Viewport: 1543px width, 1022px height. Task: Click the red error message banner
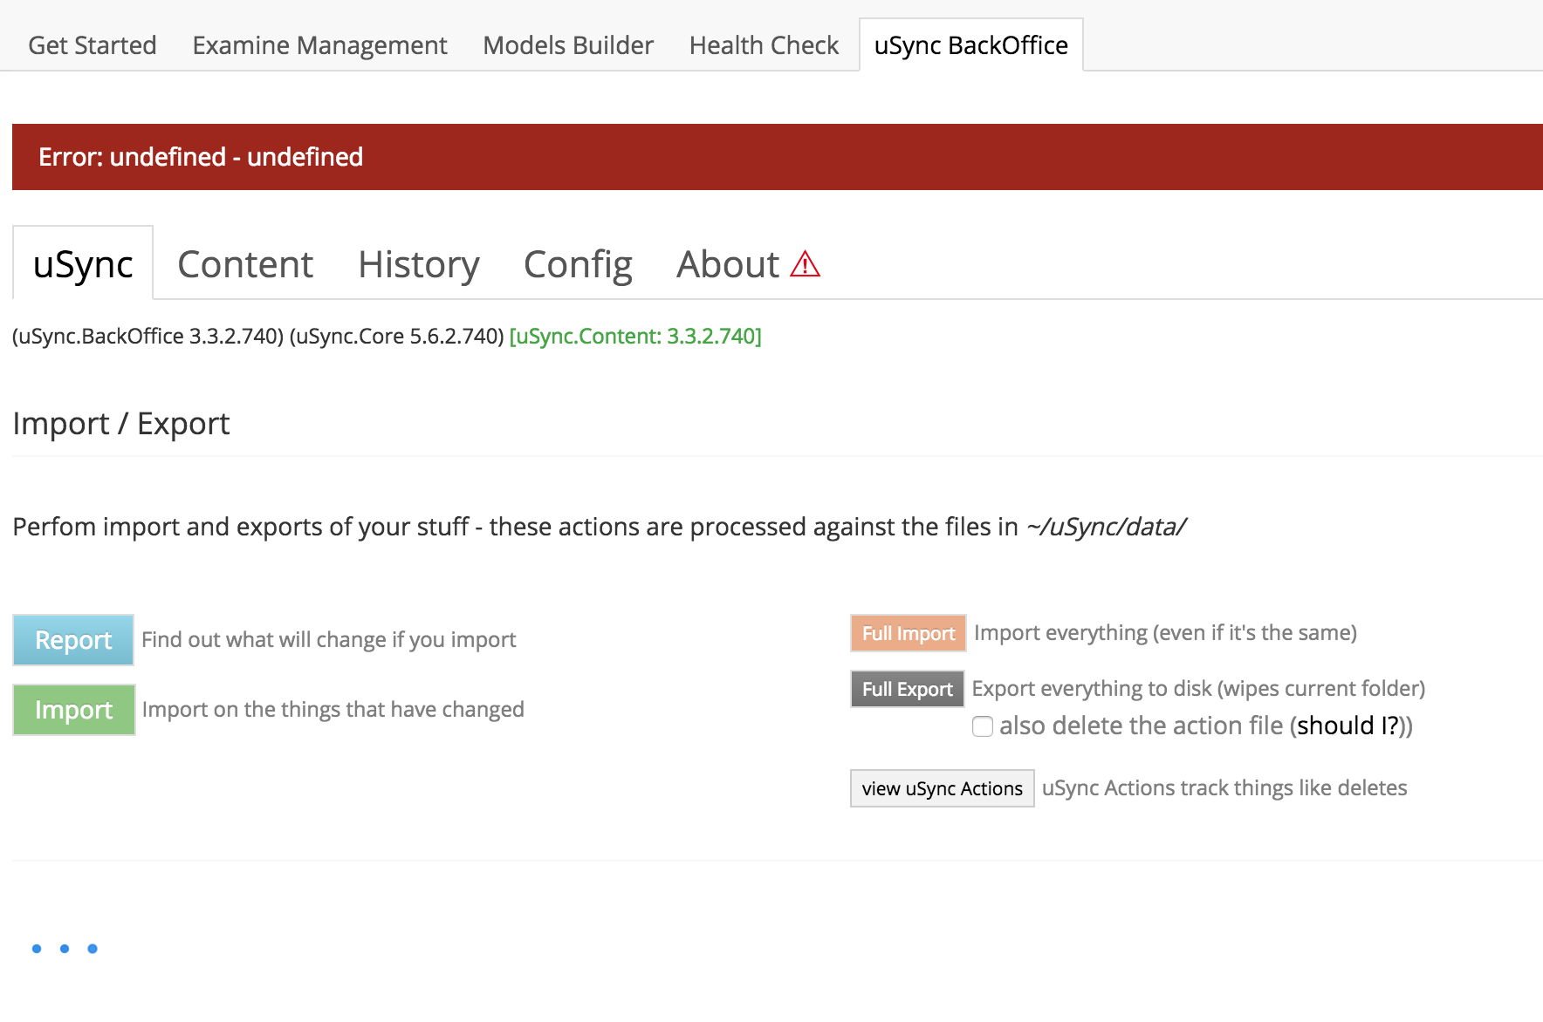[777, 157]
